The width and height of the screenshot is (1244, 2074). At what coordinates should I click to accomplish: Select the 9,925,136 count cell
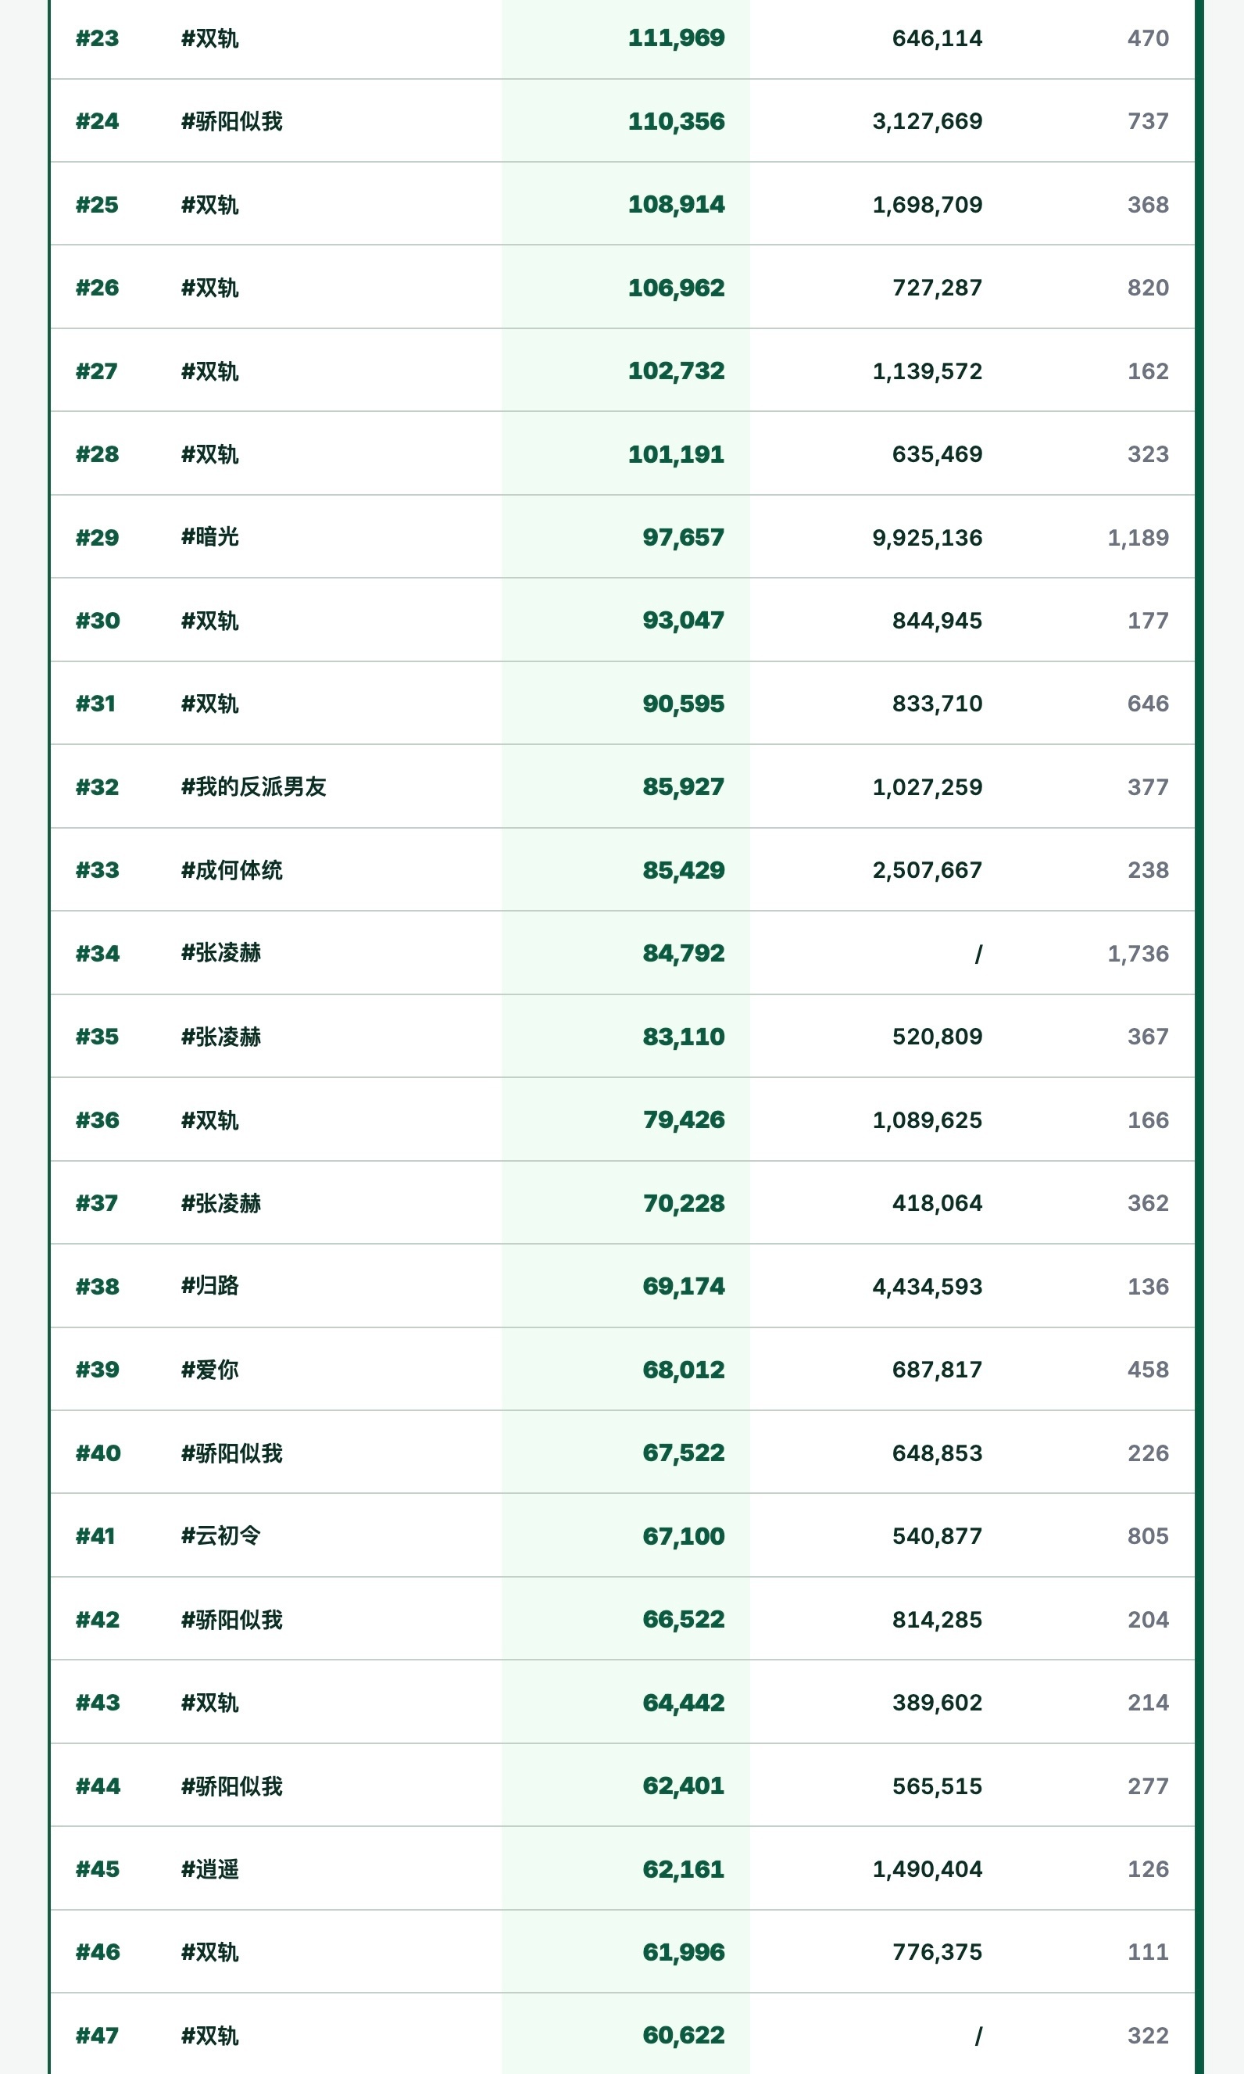pos(926,537)
